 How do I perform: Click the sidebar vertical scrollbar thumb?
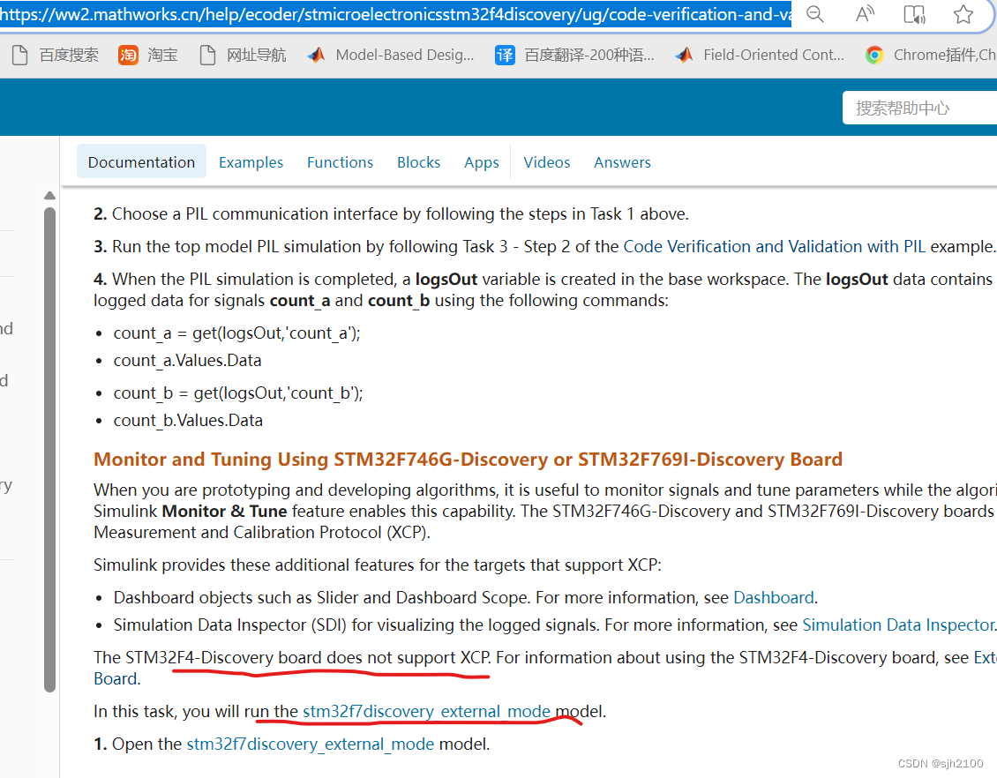click(x=49, y=449)
